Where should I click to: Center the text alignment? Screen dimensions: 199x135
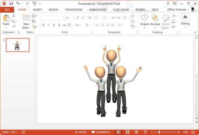(102, 25)
